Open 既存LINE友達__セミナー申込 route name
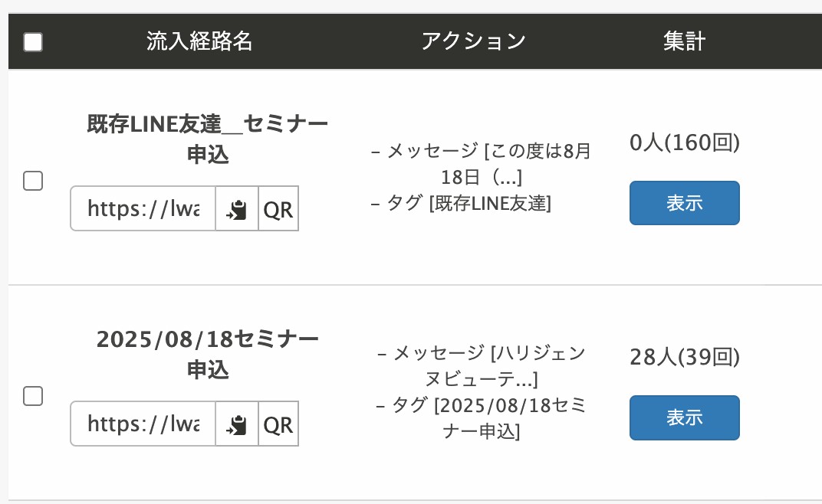 pyautogui.click(x=208, y=139)
